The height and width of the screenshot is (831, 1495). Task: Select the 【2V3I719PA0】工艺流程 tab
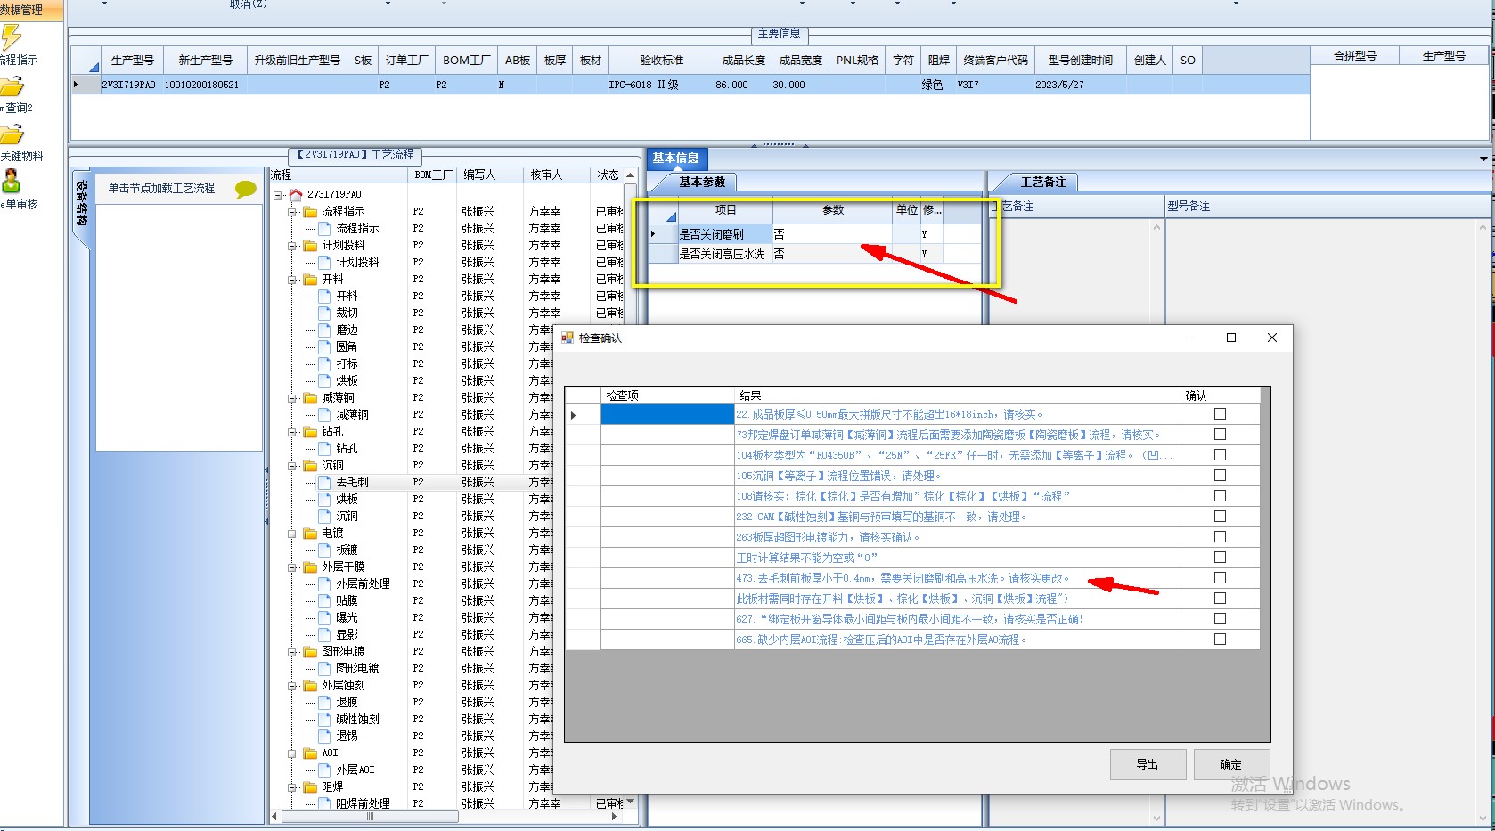coord(355,155)
